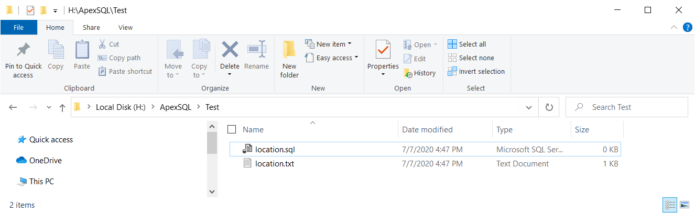Switch to the Home ribbon tab
Screen dimensions: 695x213
point(55,27)
